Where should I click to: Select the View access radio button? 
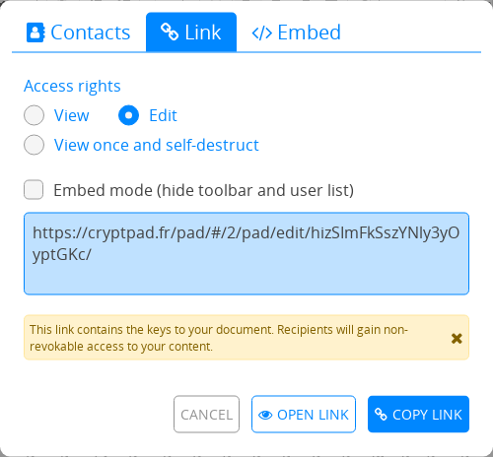(x=34, y=115)
